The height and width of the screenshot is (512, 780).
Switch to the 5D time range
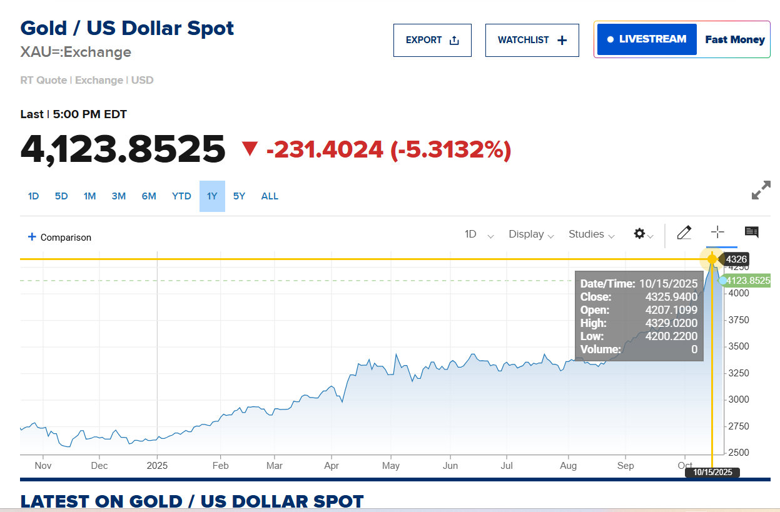tap(61, 196)
